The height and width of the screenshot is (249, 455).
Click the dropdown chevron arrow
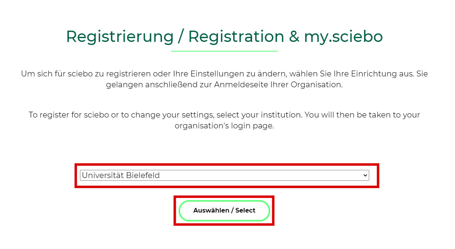[365, 175]
